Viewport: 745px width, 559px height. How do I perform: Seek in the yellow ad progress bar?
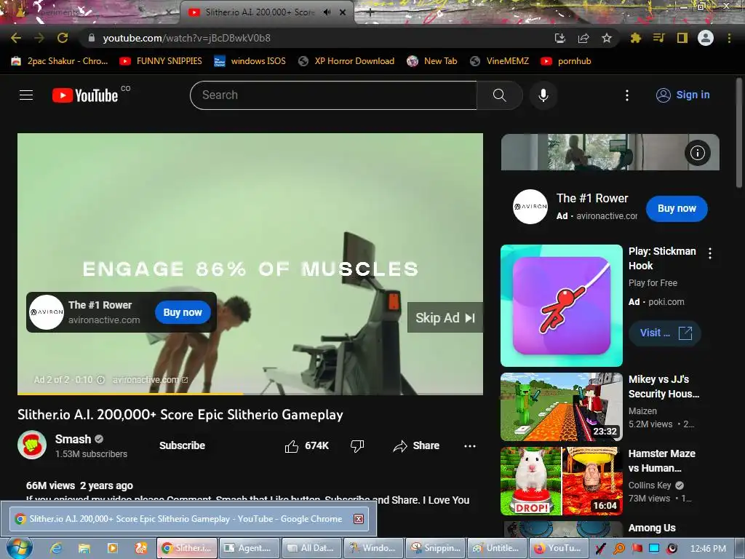click(x=250, y=394)
